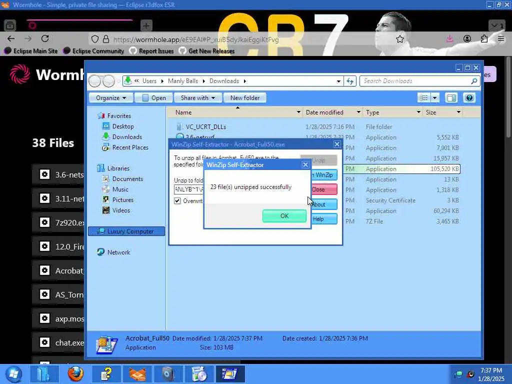512x384 pixels.
Task: Click the refresh icon next to address bar
Action: [350, 81]
